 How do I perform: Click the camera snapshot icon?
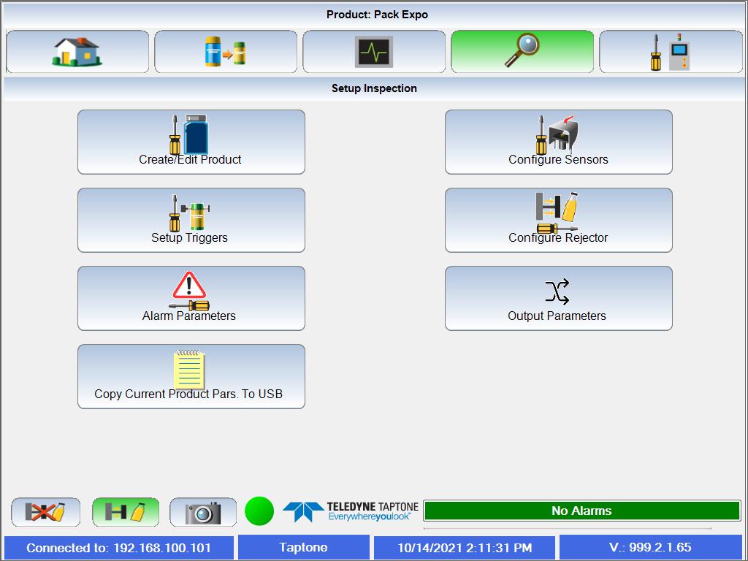202,512
